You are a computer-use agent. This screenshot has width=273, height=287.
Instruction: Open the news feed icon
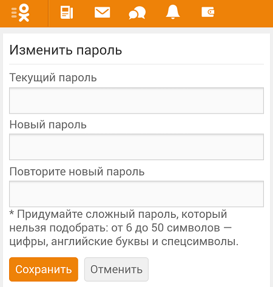click(67, 13)
